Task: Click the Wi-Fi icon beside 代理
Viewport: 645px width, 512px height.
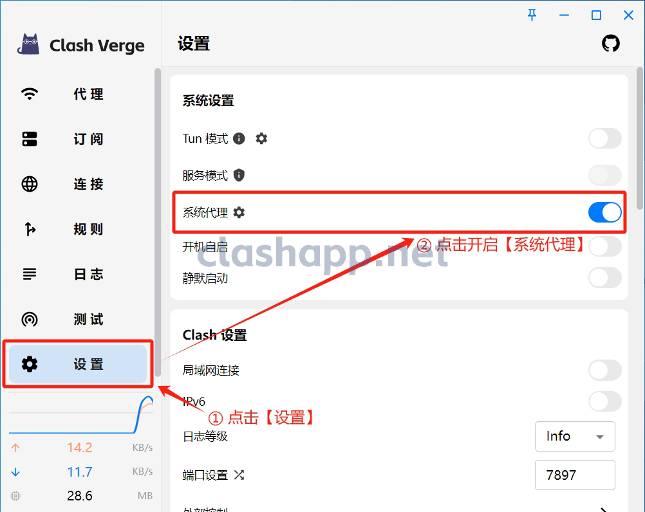Action: click(x=30, y=94)
